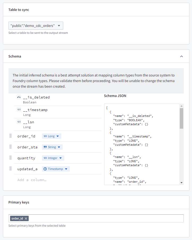The width and height of the screenshot is (192, 240).
Task: Open the table to sync dropdown
Action: point(36,26)
